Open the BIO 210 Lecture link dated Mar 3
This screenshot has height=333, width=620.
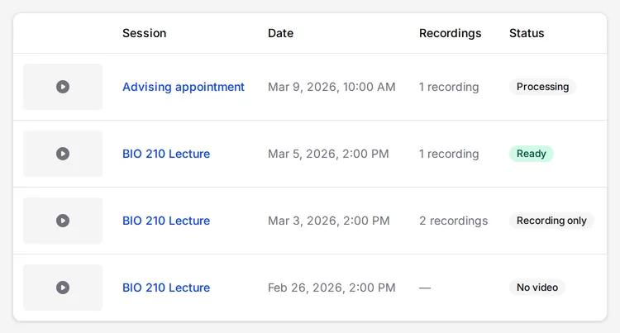[x=166, y=221]
